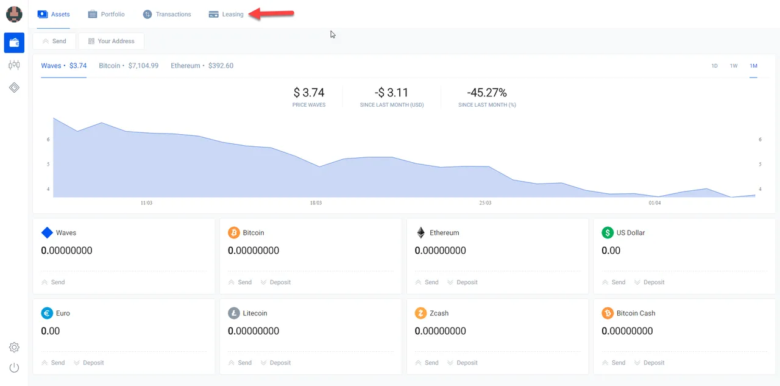780x386 pixels.
Task: Select the Ethereum $392.60 chart tab
Action: pyautogui.click(x=202, y=65)
